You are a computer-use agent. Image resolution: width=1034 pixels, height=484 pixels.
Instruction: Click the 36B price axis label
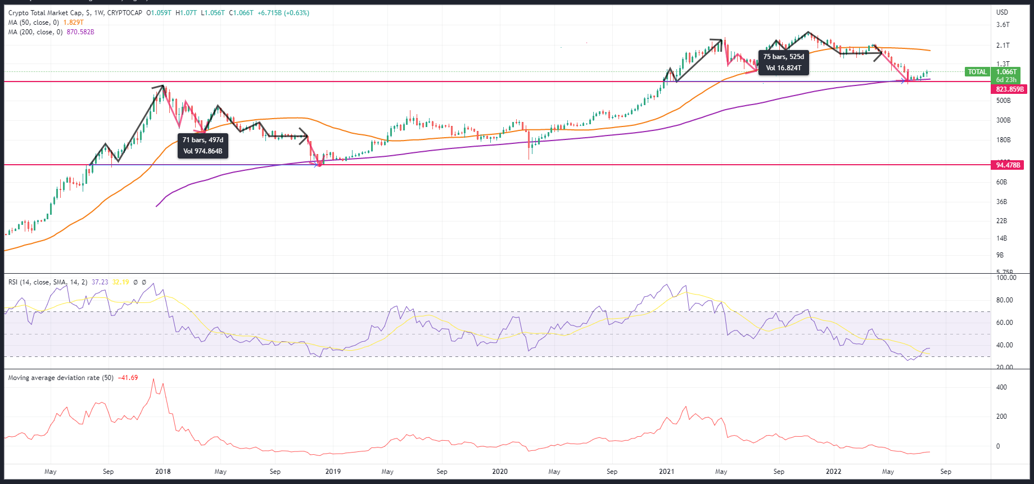click(1001, 202)
